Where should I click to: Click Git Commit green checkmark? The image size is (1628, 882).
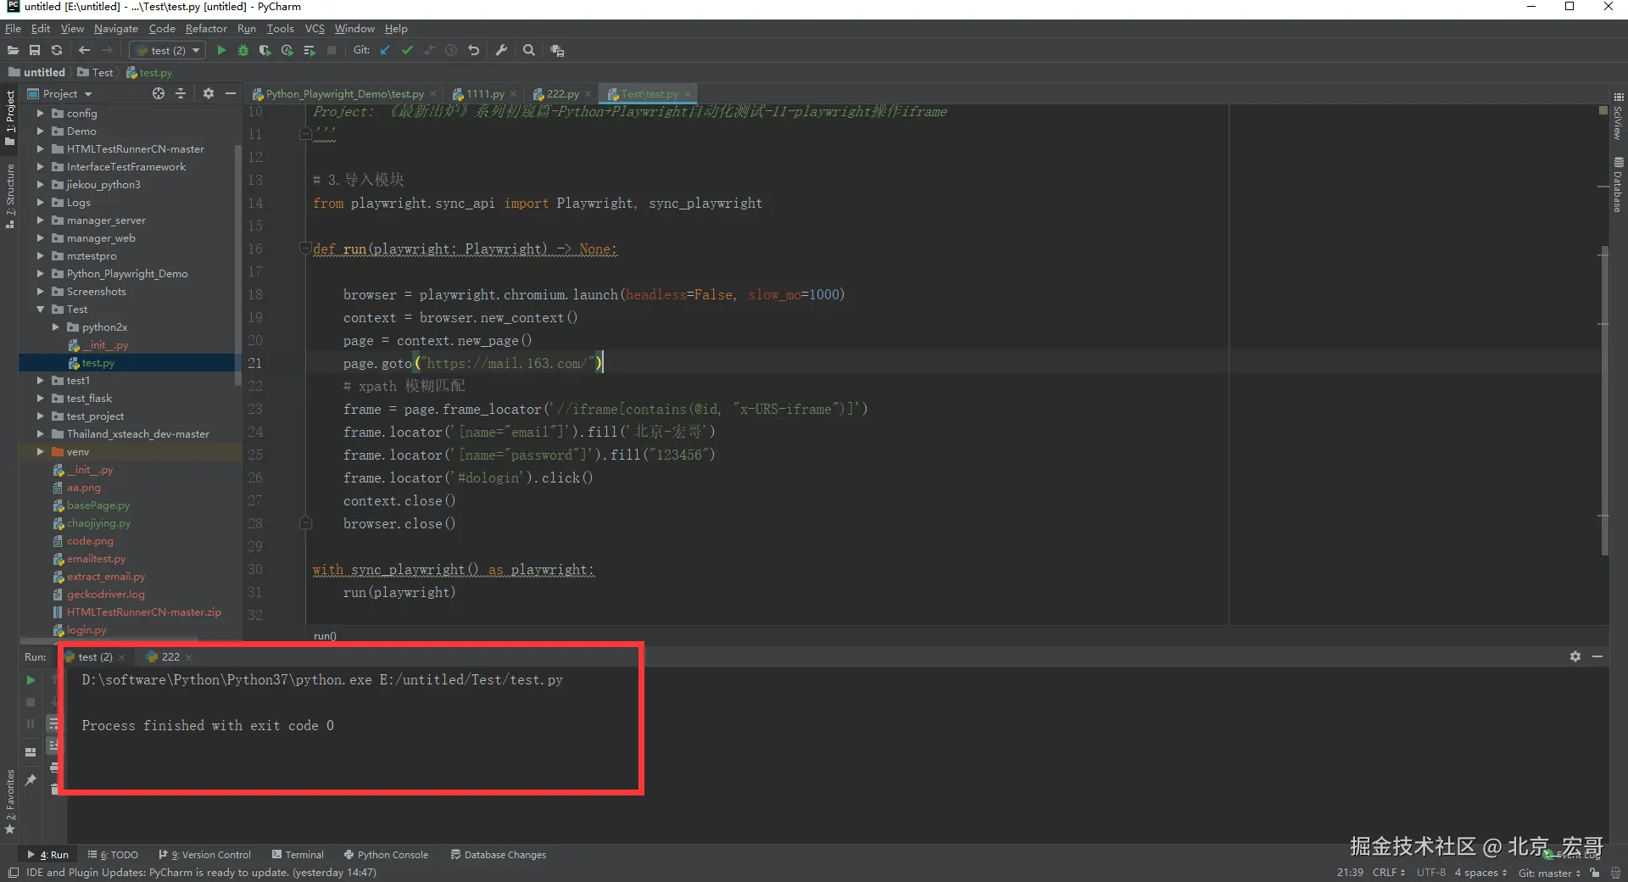pyautogui.click(x=407, y=50)
